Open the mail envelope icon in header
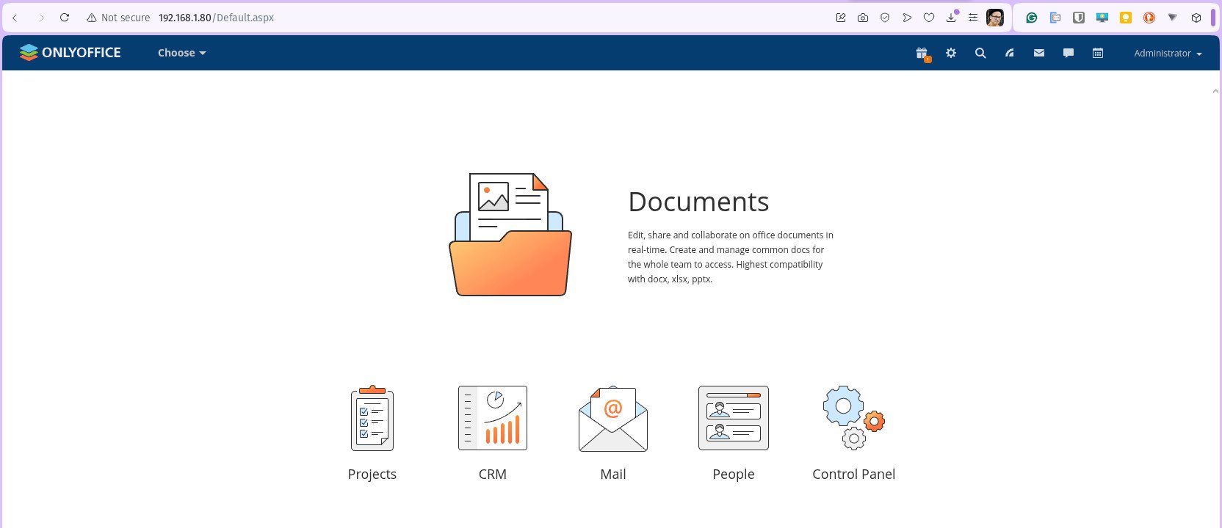Screen dimensions: 1222x528 (x=1039, y=53)
